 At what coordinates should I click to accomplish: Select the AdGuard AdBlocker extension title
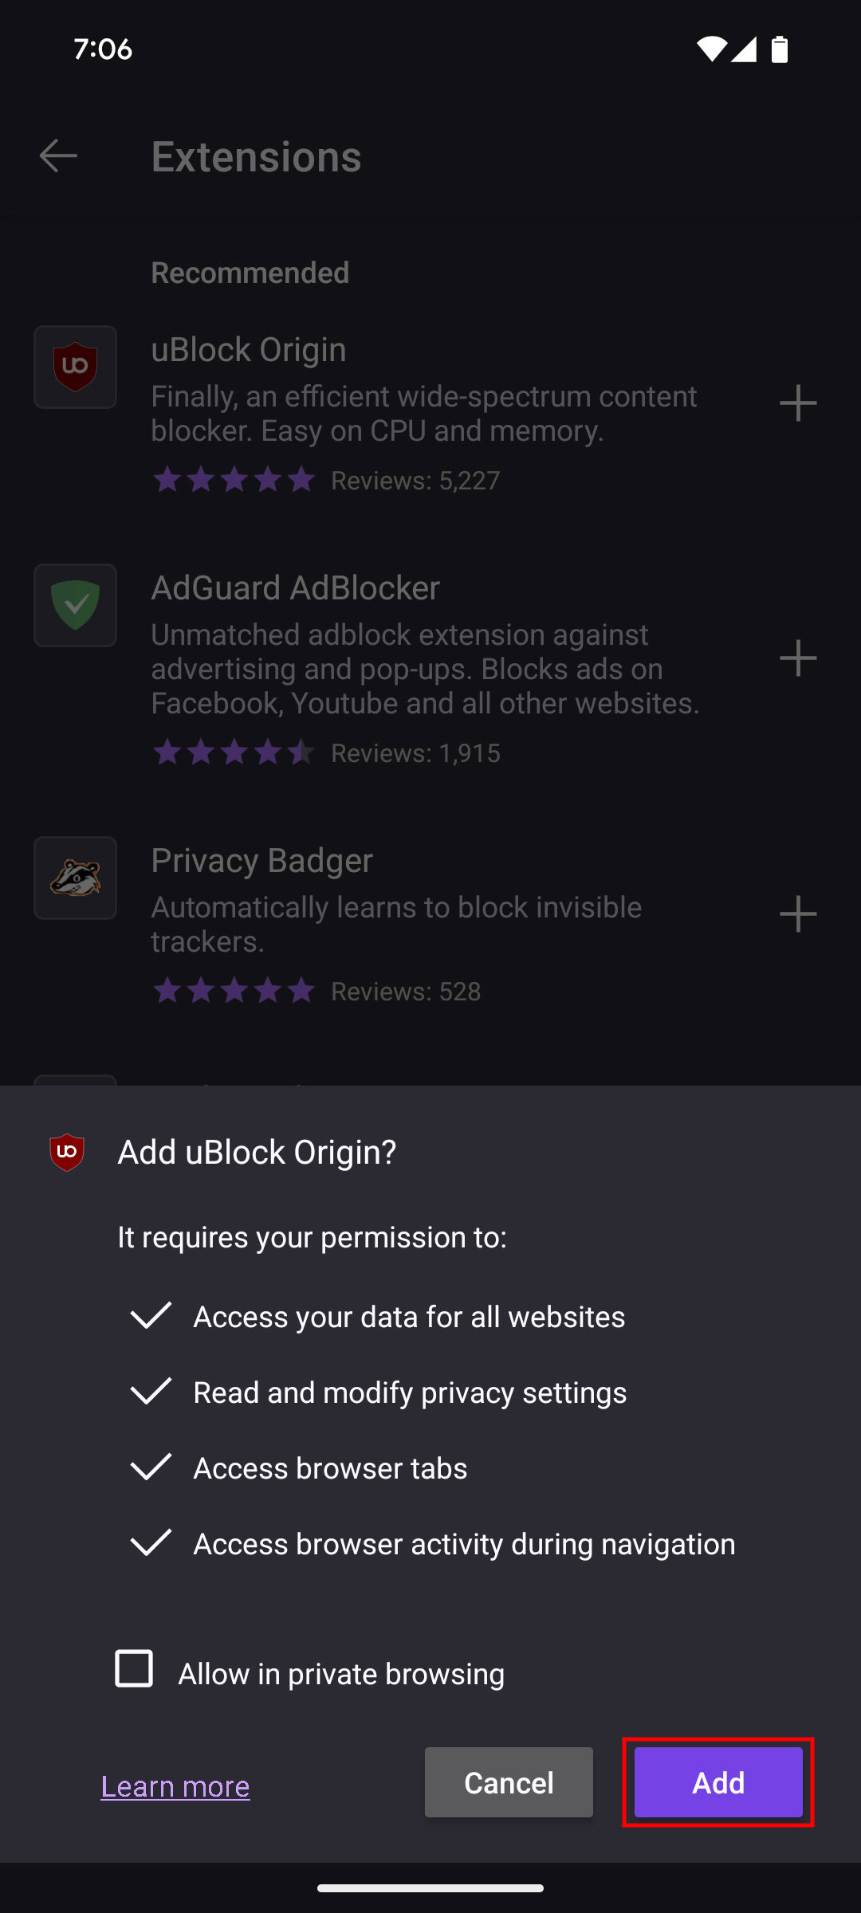pos(296,588)
